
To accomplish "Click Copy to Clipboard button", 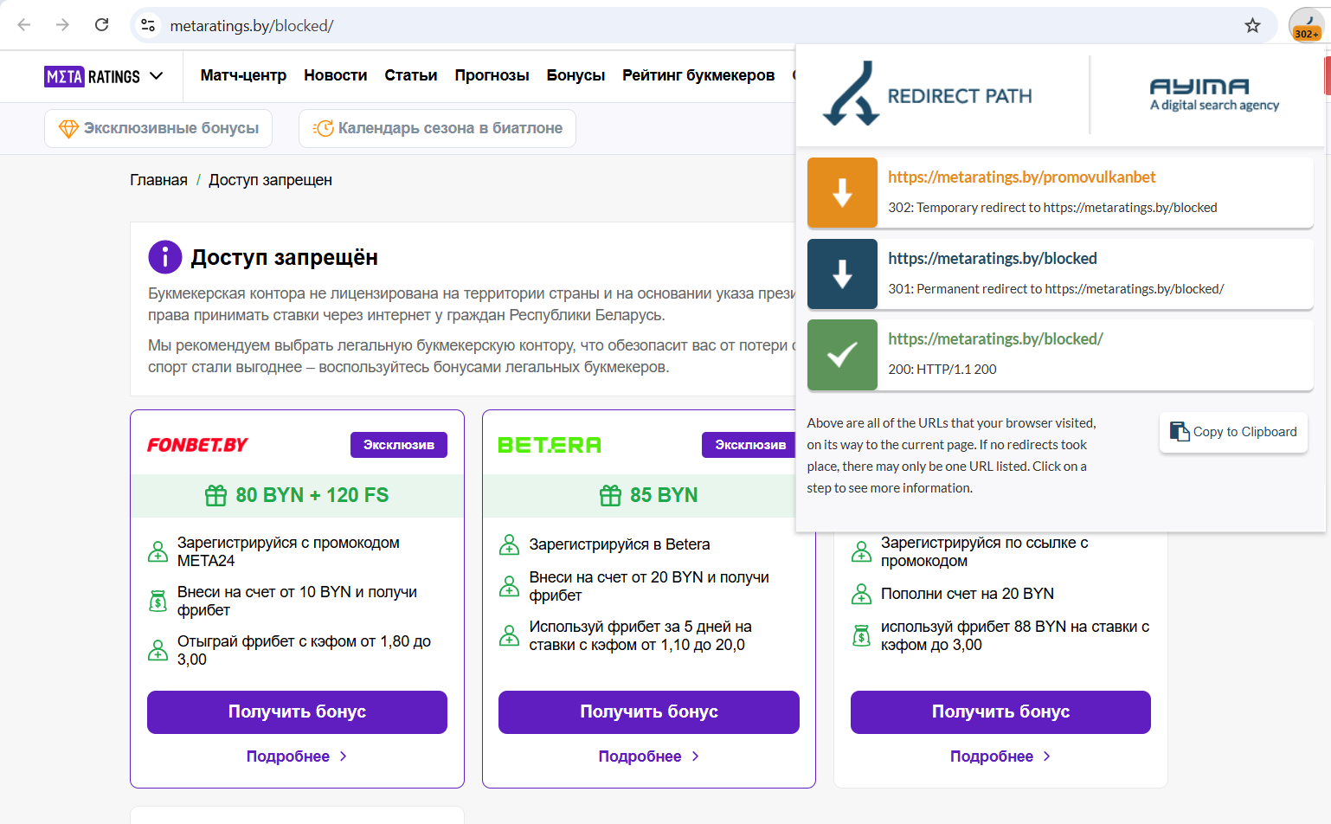I will pos(1233,432).
